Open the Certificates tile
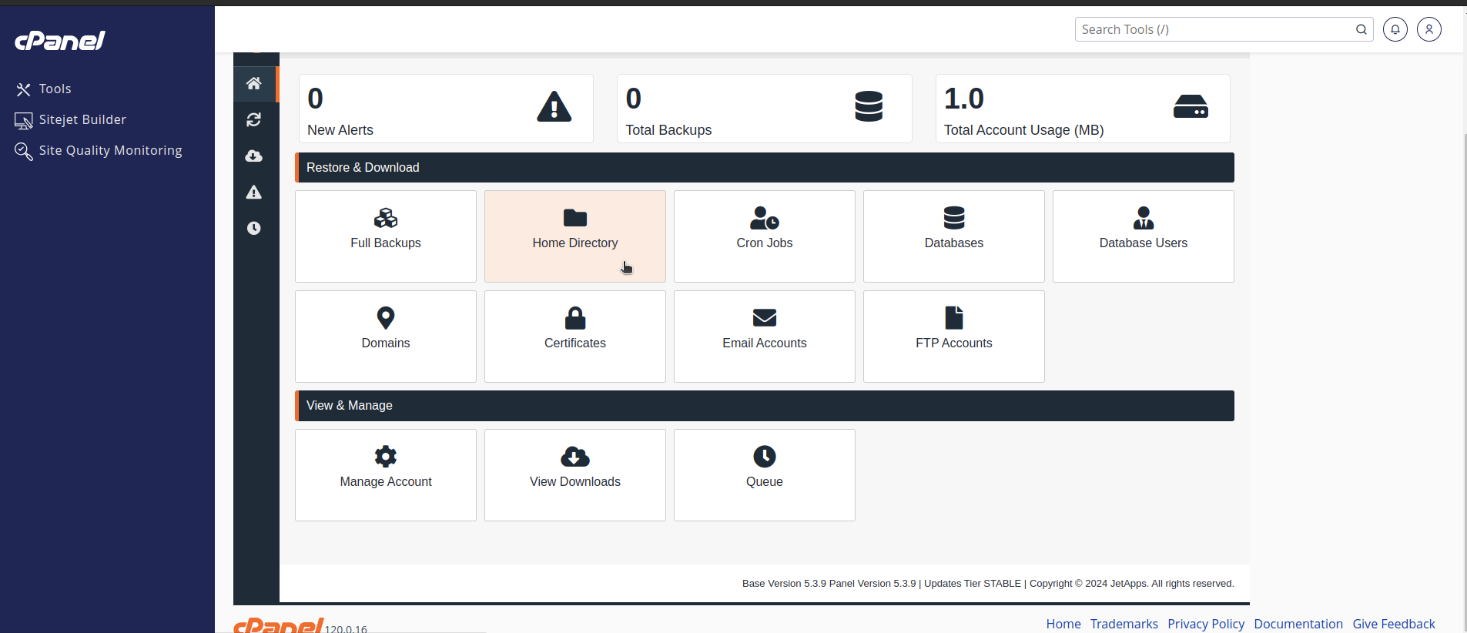1467x633 pixels. (x=575, y=337)
